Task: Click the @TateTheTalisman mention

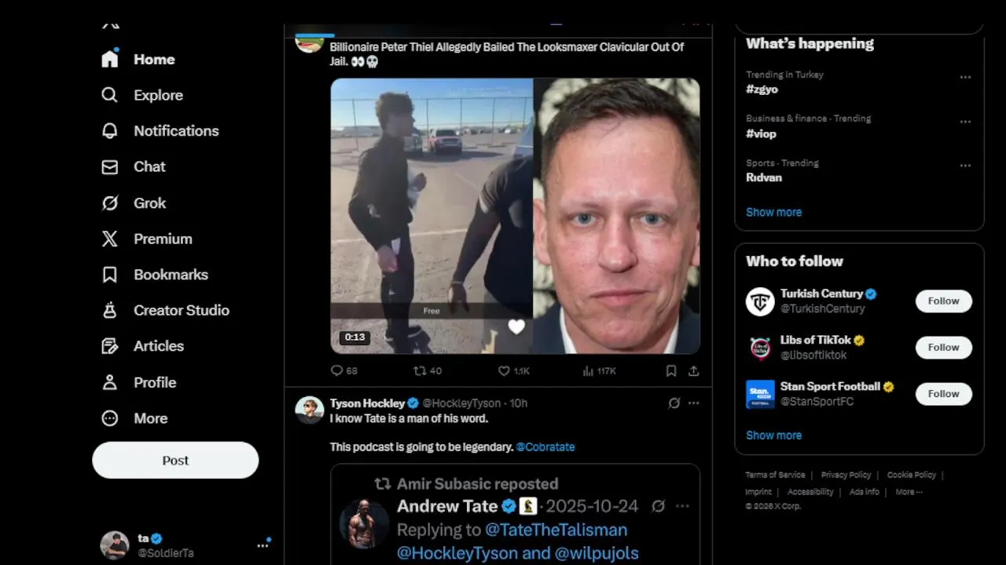Action: tap(556, 530)
